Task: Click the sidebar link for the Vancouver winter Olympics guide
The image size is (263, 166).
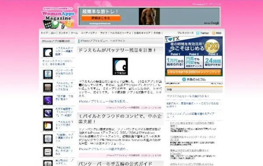Action: 64,73
